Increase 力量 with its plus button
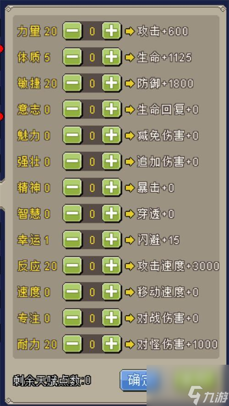Screen dimensions: 229x406 click(112, 31)
